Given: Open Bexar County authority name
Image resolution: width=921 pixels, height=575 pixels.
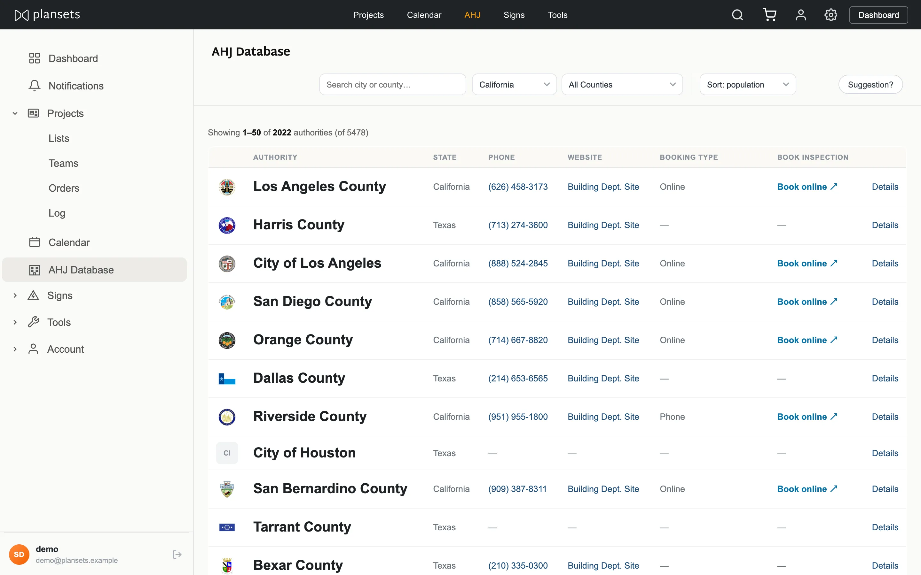Looking at the screenshot, I should (298, 565).
